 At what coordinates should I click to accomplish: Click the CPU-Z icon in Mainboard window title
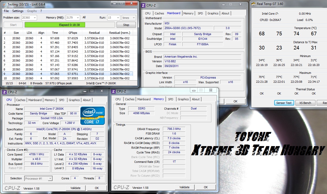click(x=143, y=5)
